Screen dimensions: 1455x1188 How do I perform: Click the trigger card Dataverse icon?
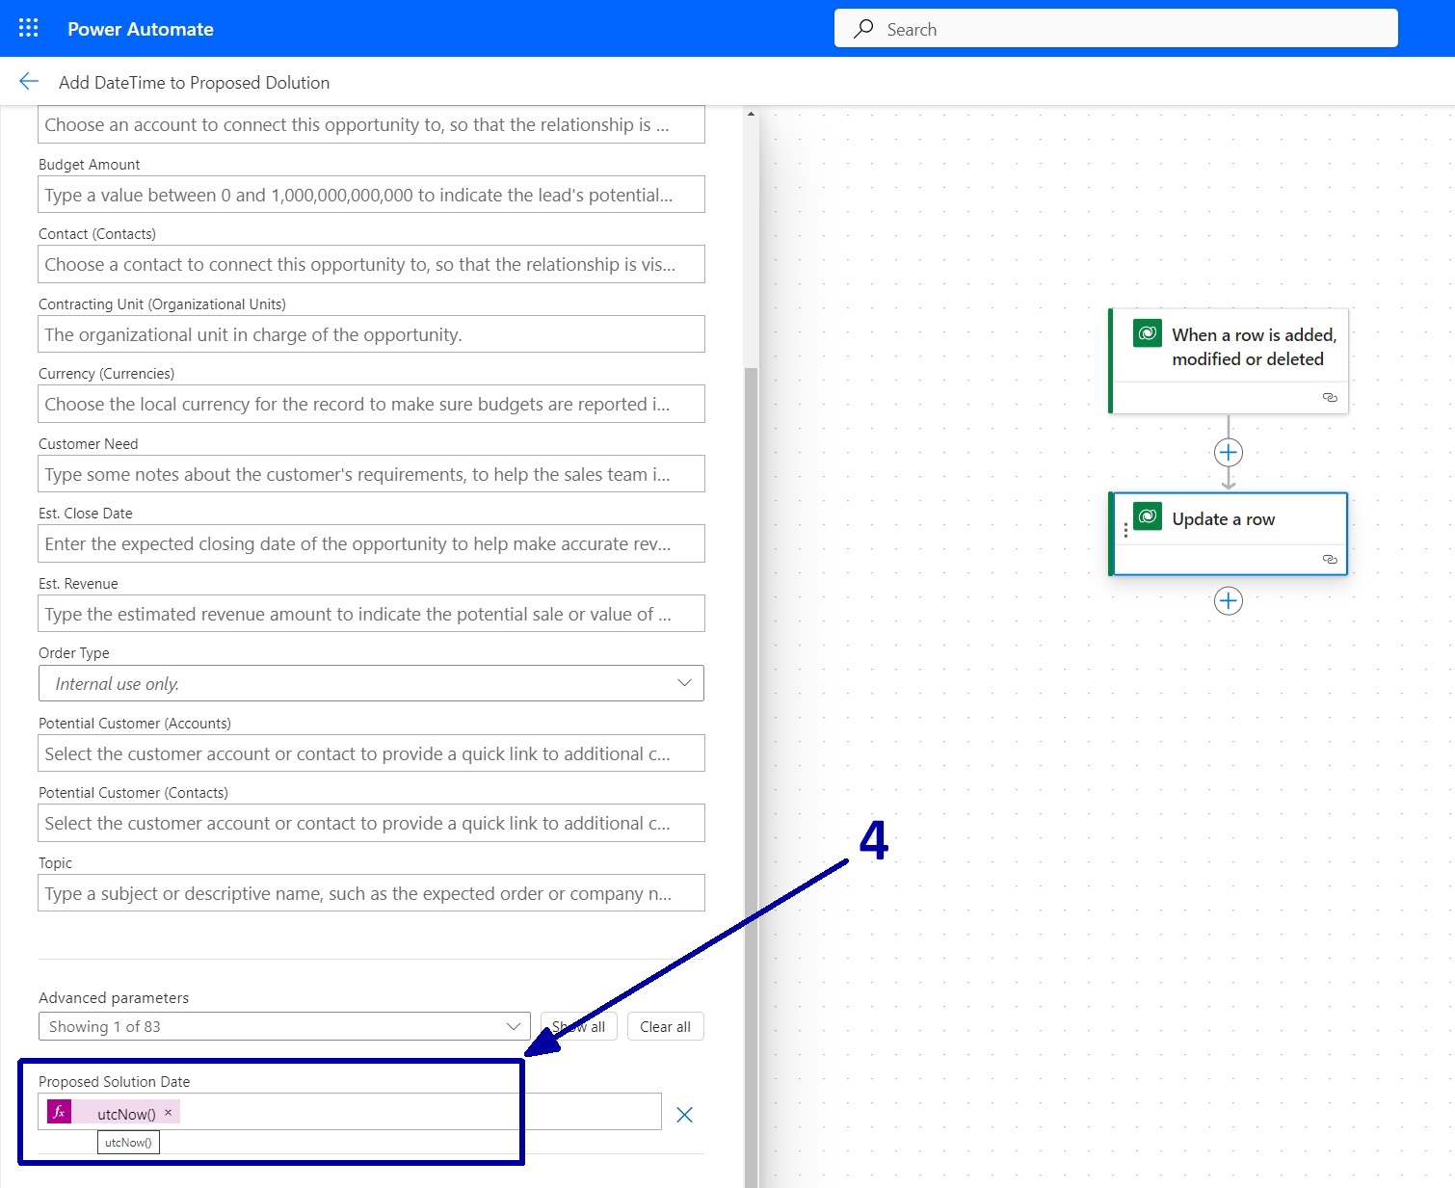tap(1148, 333)
